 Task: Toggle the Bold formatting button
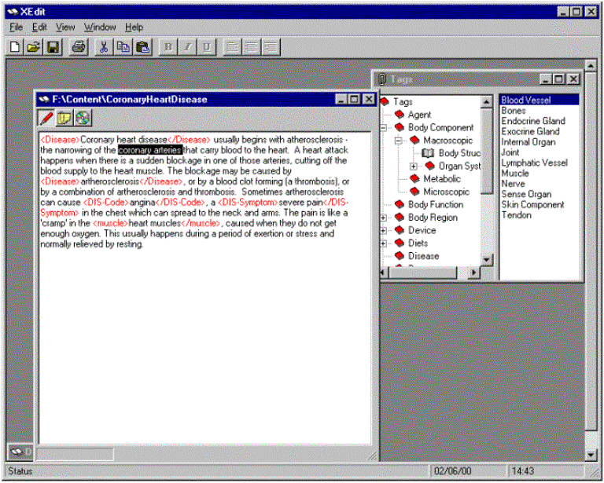point(168,47)
